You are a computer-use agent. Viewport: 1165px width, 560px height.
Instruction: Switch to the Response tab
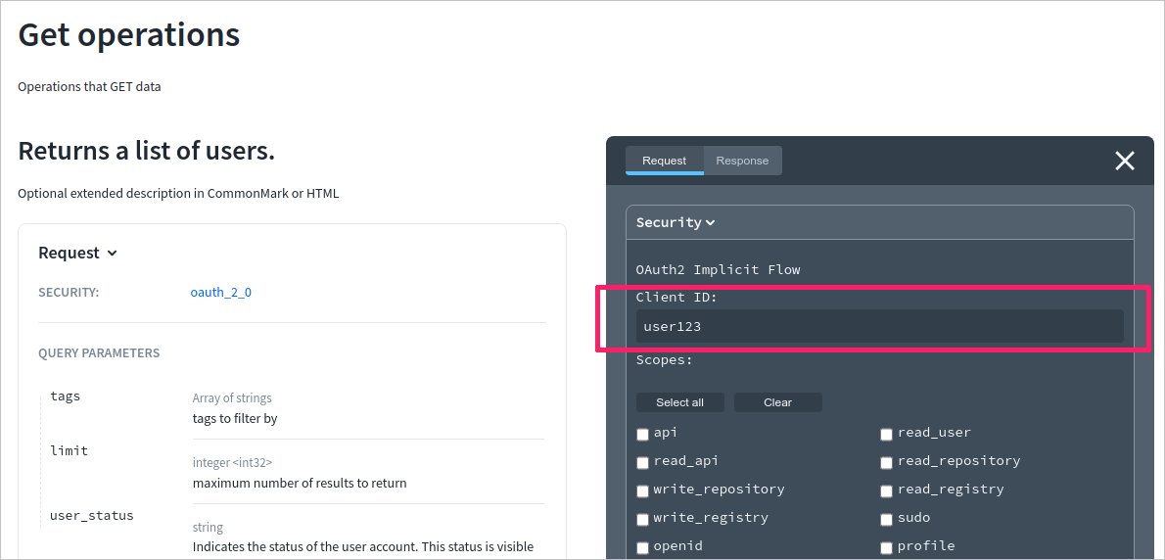click(x=742, y=161)
